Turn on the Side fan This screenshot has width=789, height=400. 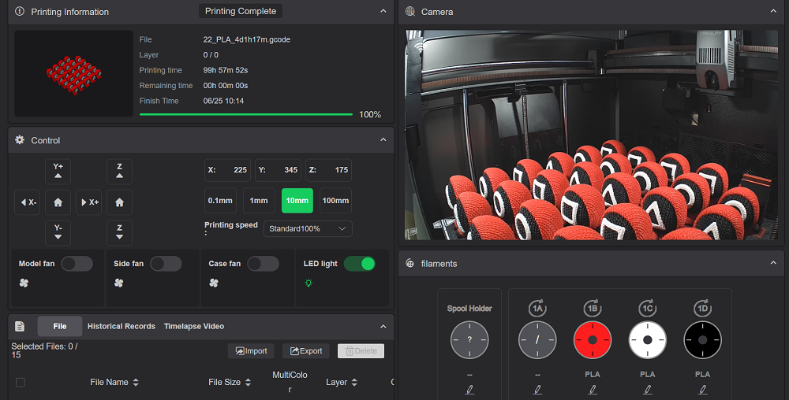[166, 264]
